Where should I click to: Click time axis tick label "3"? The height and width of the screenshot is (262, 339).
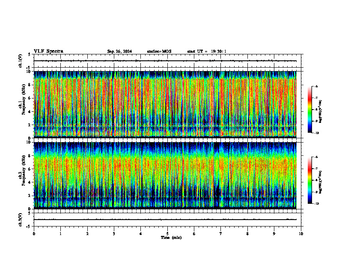[114, 234]
